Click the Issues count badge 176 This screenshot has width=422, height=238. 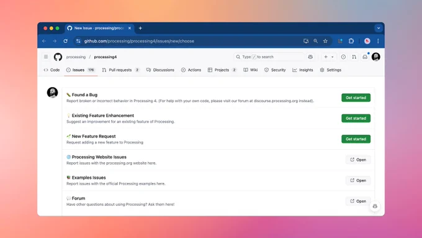click(x=91, y=70)
